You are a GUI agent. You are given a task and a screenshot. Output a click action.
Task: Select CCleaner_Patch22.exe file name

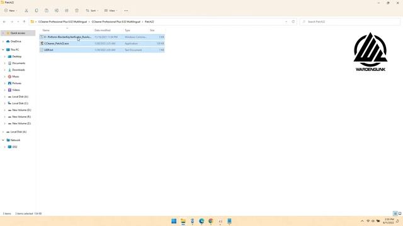coord(56,43)
